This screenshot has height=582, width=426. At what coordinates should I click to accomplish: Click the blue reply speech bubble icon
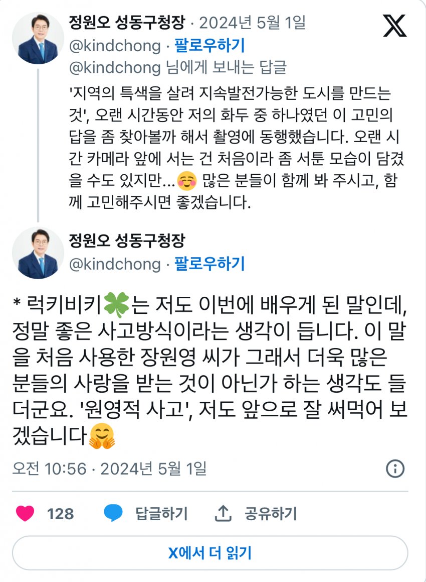point(113,513)
